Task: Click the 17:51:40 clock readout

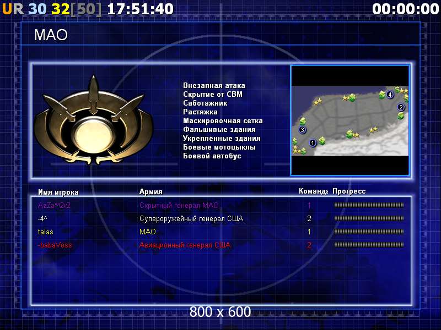Action: pos(141,9)
